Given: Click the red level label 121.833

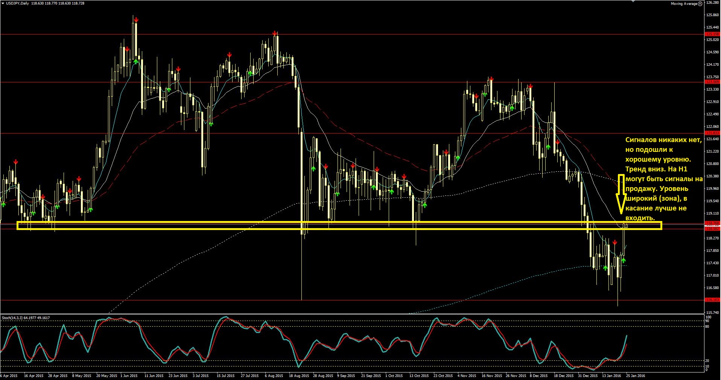Looking at the screenshot, I should 712,133.
